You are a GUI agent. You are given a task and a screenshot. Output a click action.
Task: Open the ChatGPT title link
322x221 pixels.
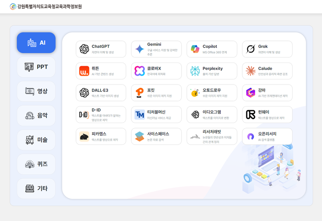point(101,46)
